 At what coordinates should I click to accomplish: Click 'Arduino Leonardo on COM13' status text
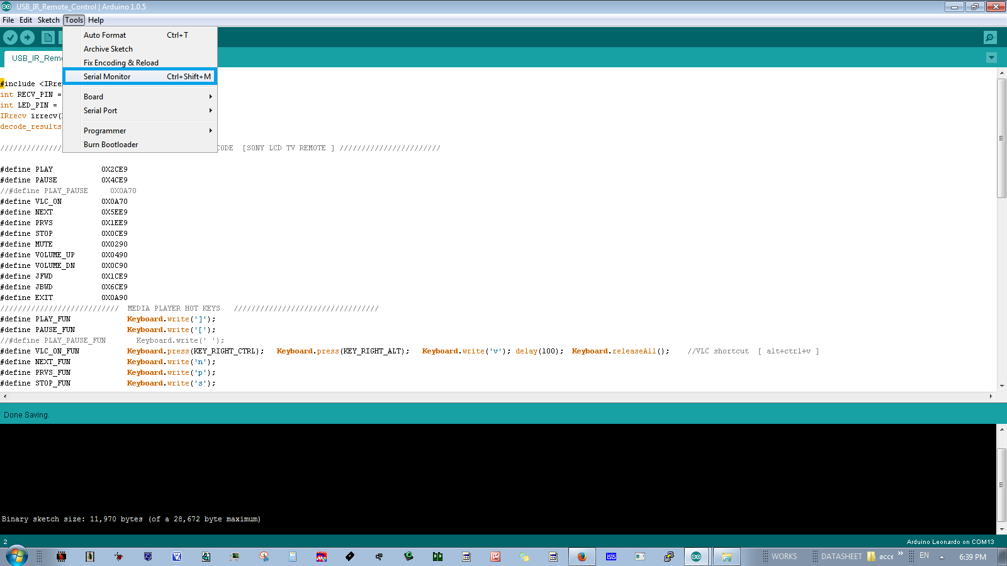tap(950, 541)
